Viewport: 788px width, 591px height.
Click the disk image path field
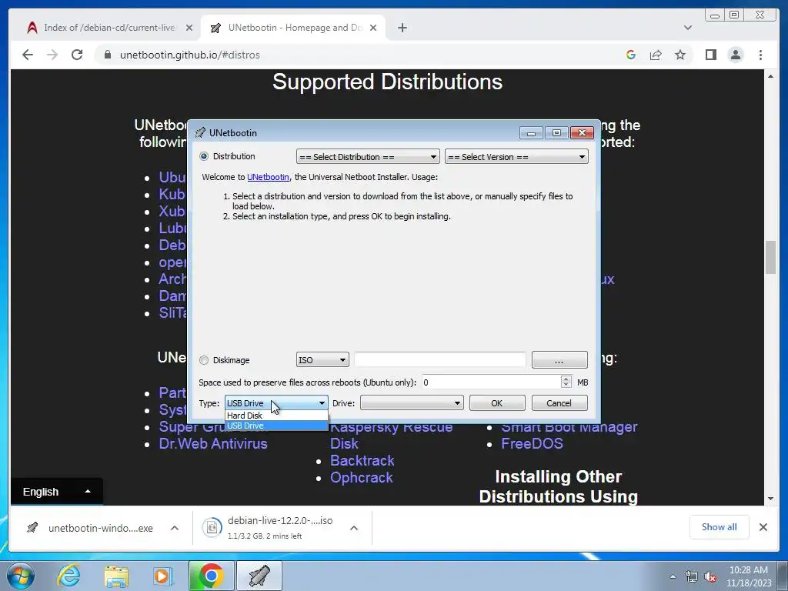tap(439, 360)
